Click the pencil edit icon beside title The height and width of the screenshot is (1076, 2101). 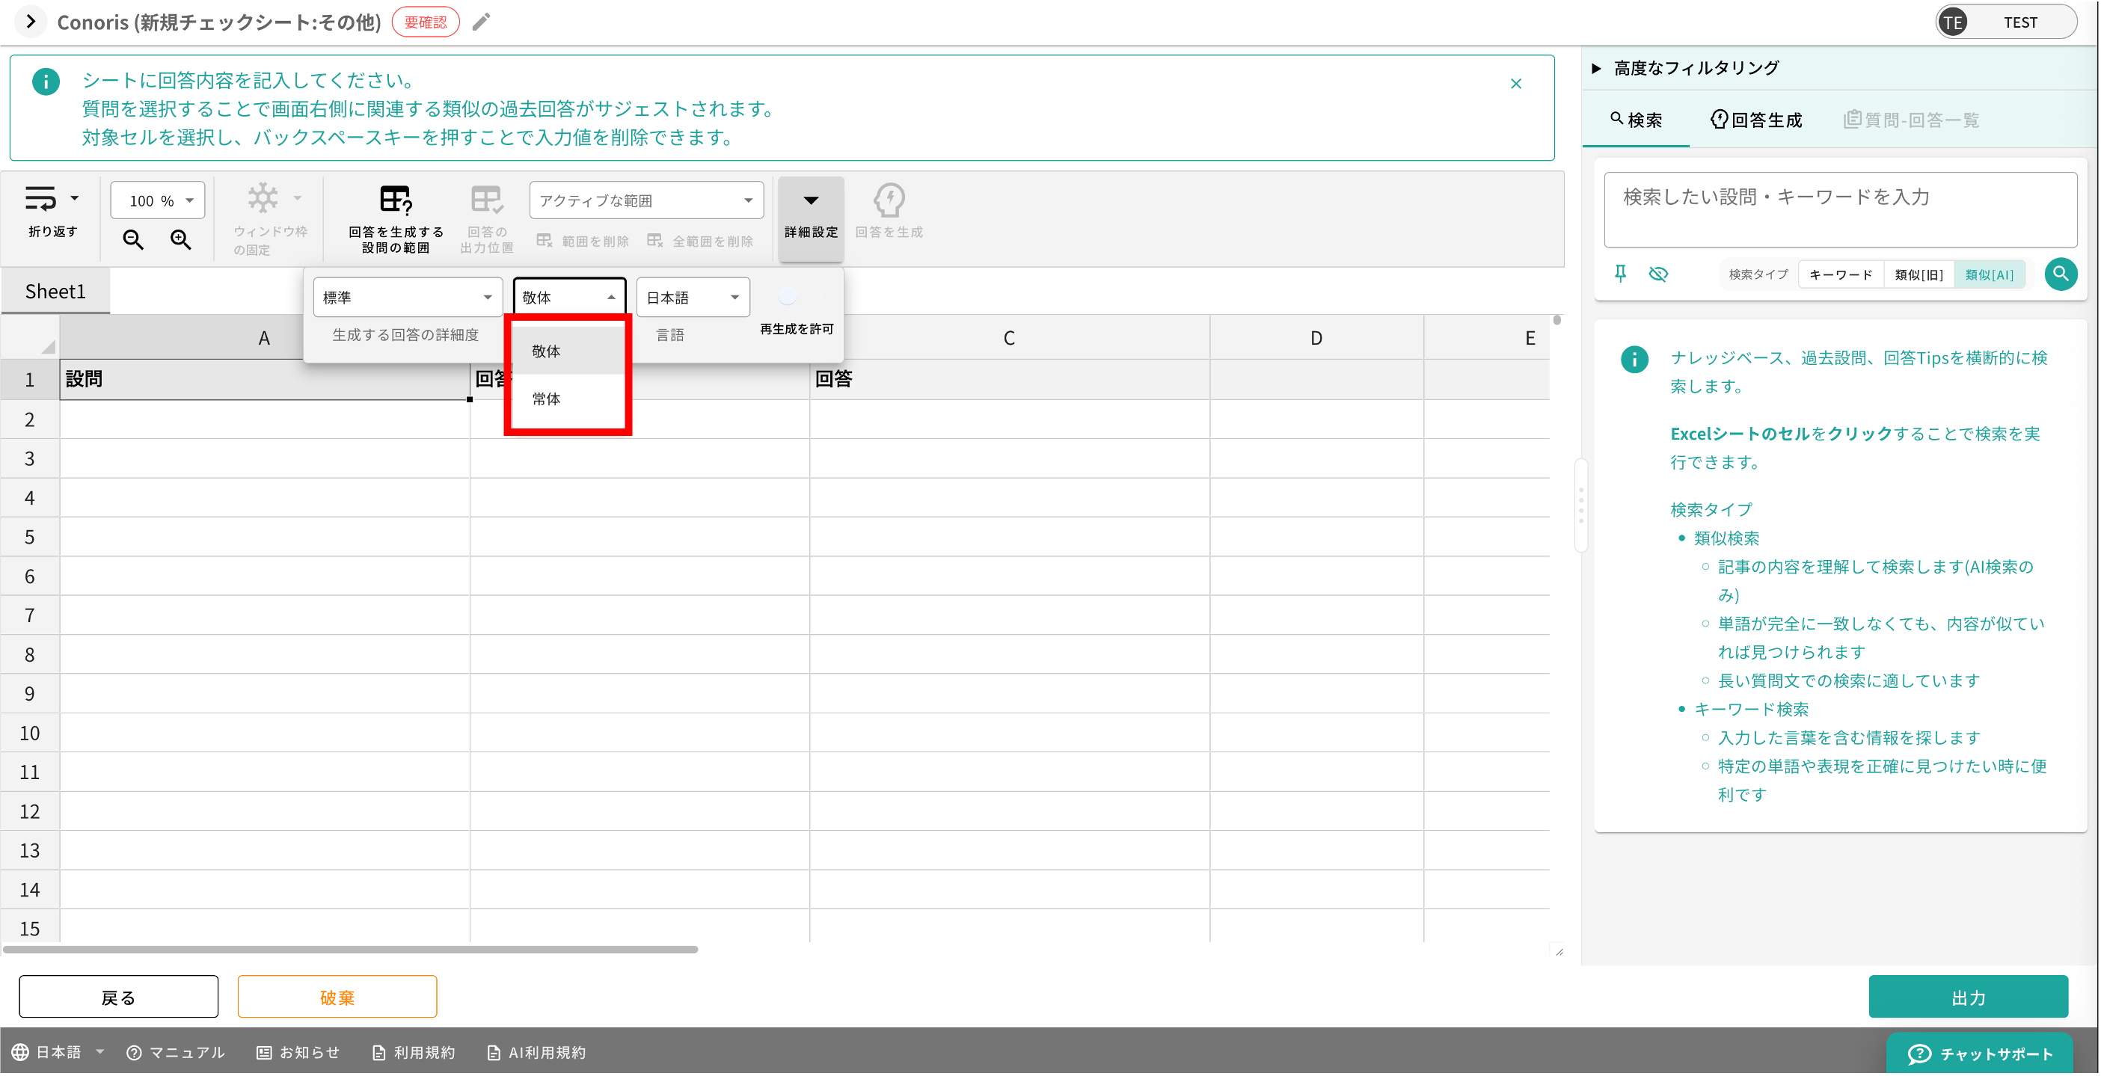click(481, 21)
